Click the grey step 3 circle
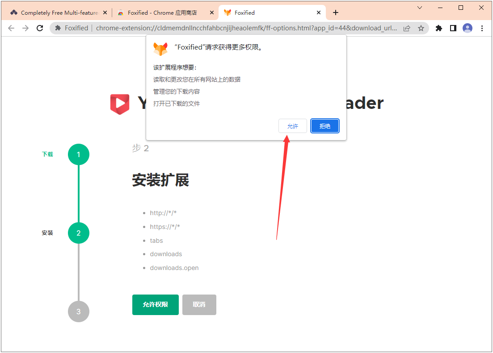This screenshot has width=493, height=353. click(79, 311)
